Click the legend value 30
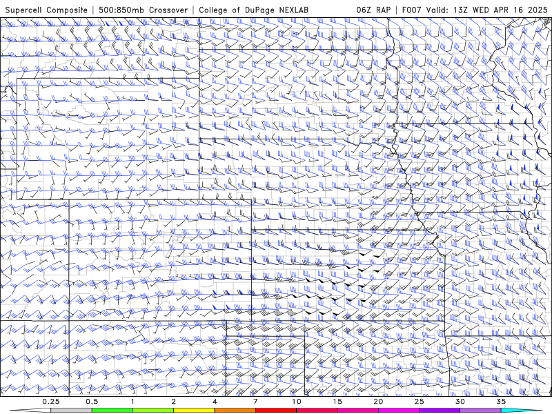Screen dimensions: 552x414 (x=460, y=402)
